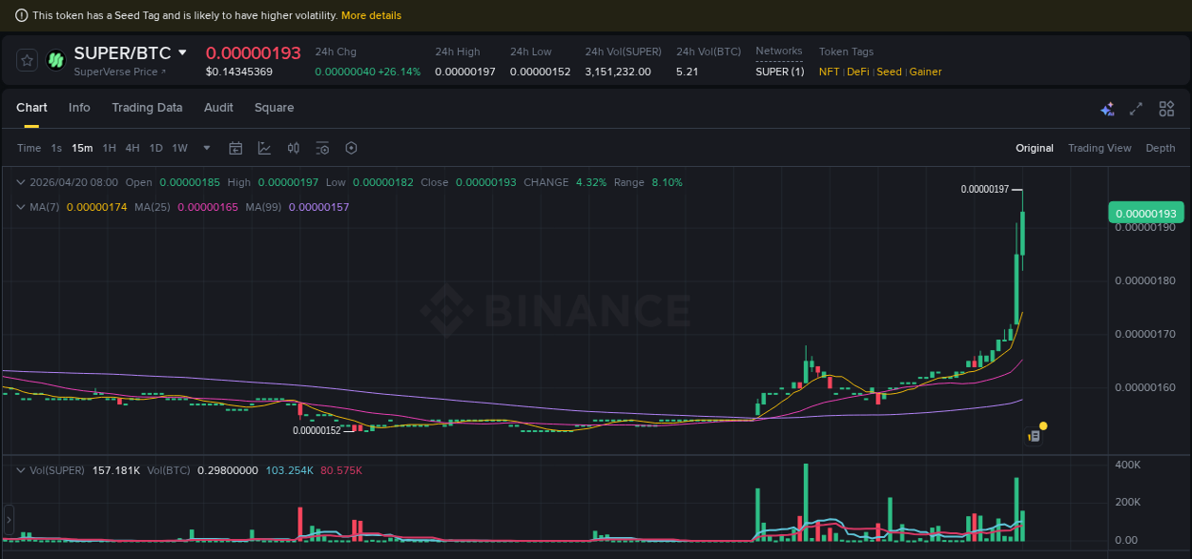Expand more time intervals dropdown arrow
The width and height of the screenshot is (1192, 559).
[x=207, y=148]
